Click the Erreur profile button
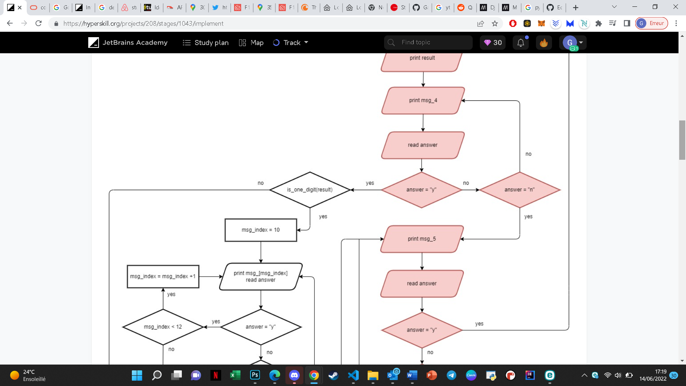Screen dimensions: 686x386 point(652,24)
